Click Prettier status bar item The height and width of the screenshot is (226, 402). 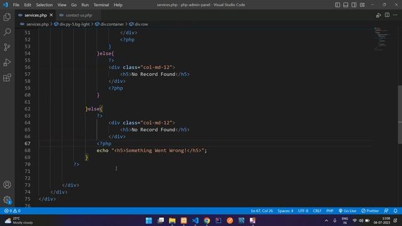370,211
